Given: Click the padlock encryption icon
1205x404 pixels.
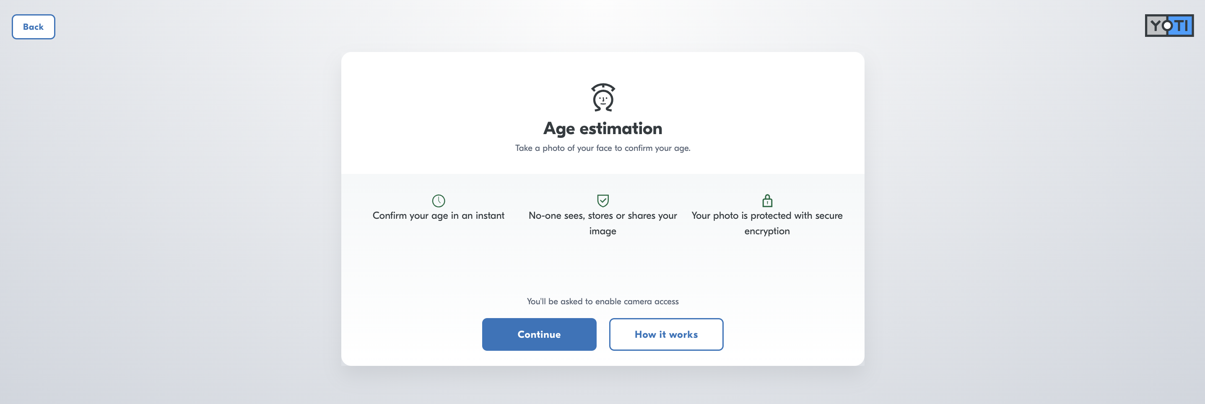Looking at the screenshot, I should 767,201.
